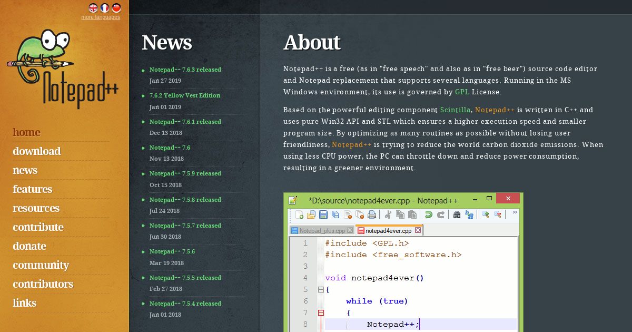Click the 'while (true)' code line
The image size is (632, 332).
(x=377, y=301)
